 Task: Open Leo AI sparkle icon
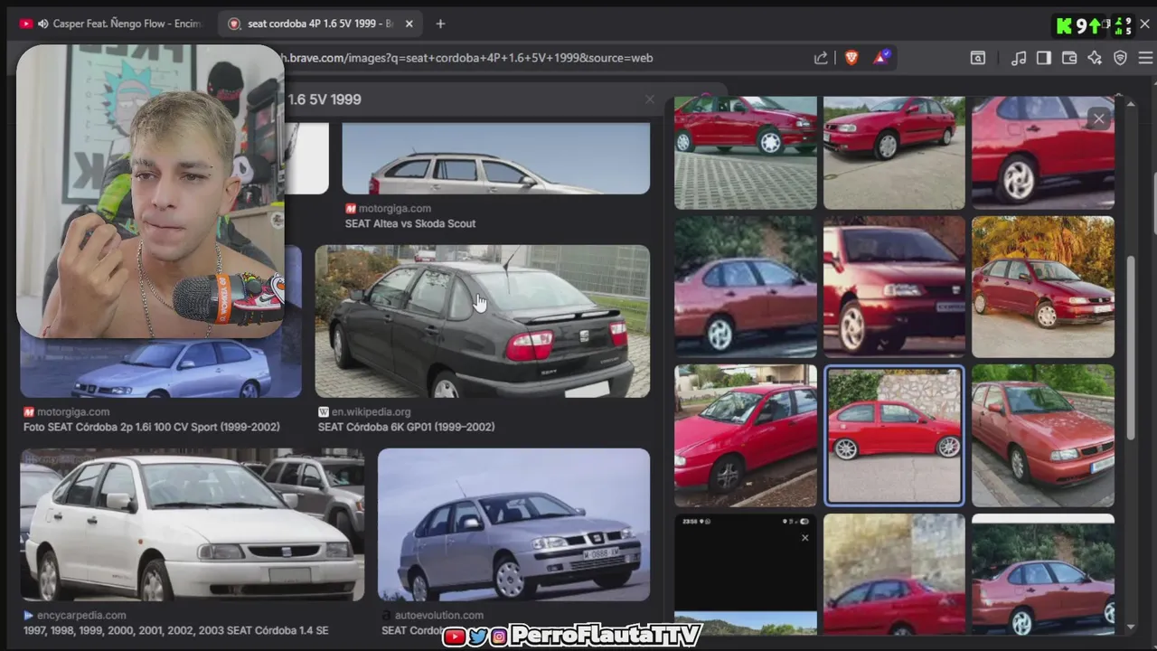(x=1095, y=58)
